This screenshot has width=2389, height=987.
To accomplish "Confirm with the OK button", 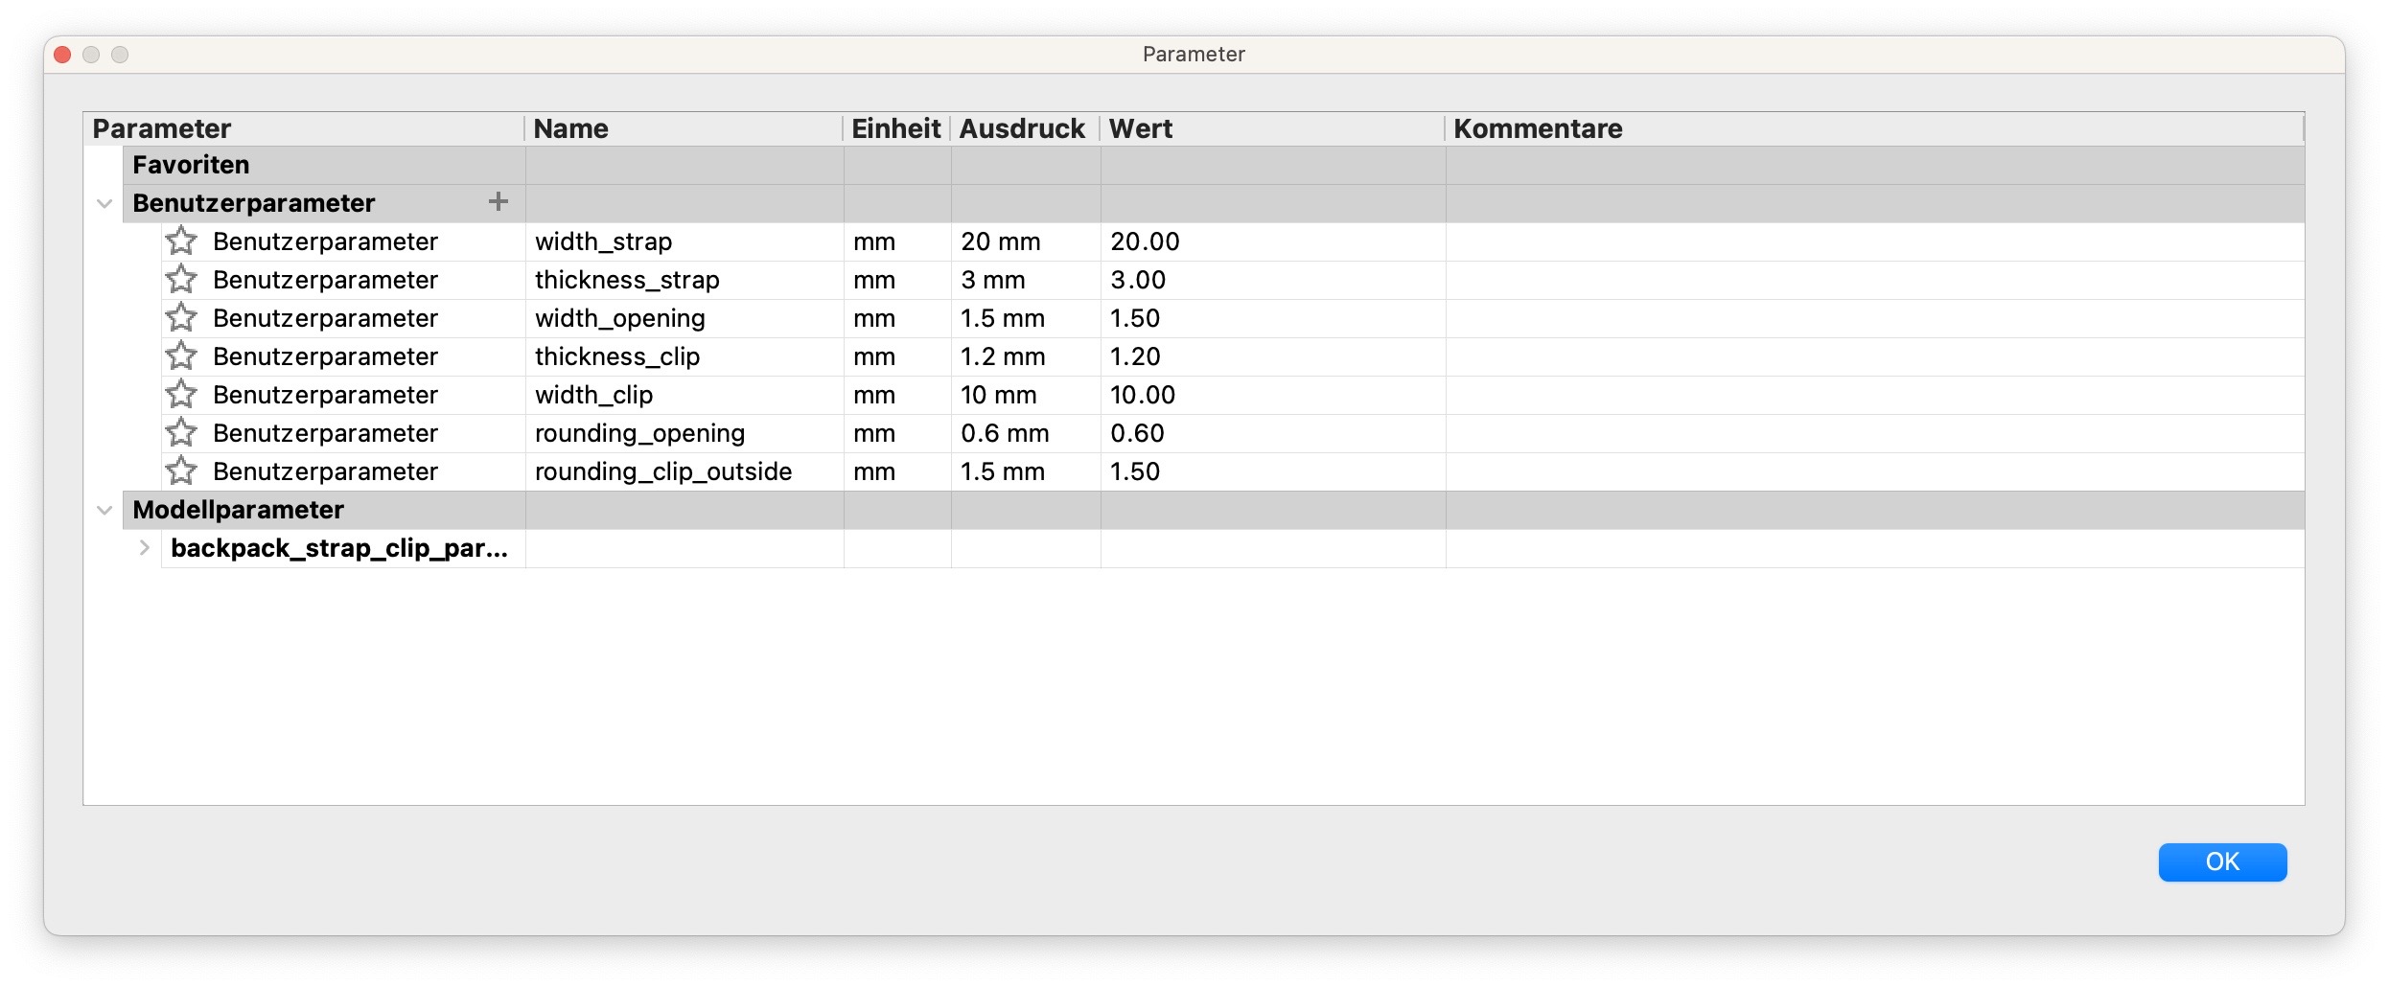I will [x=2222, y=861].
